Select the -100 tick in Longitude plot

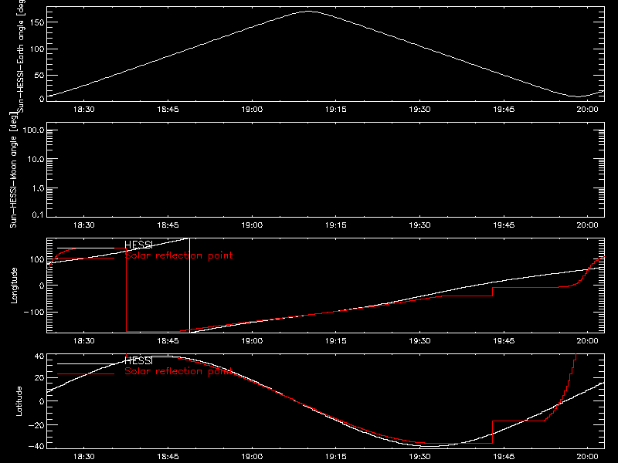[34, 313]
